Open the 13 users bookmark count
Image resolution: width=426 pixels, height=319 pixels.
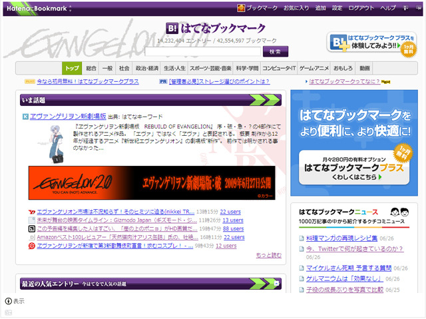tap(233, 220)
